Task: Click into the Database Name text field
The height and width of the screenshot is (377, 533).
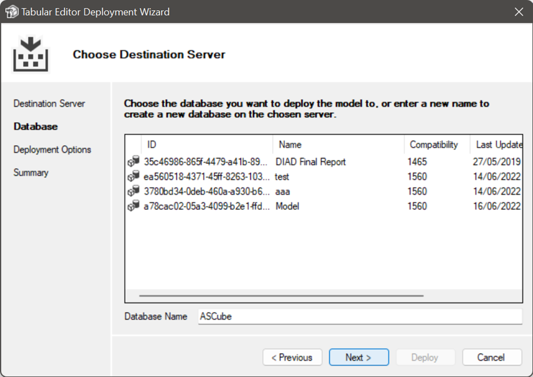Action: click(360, 317)
